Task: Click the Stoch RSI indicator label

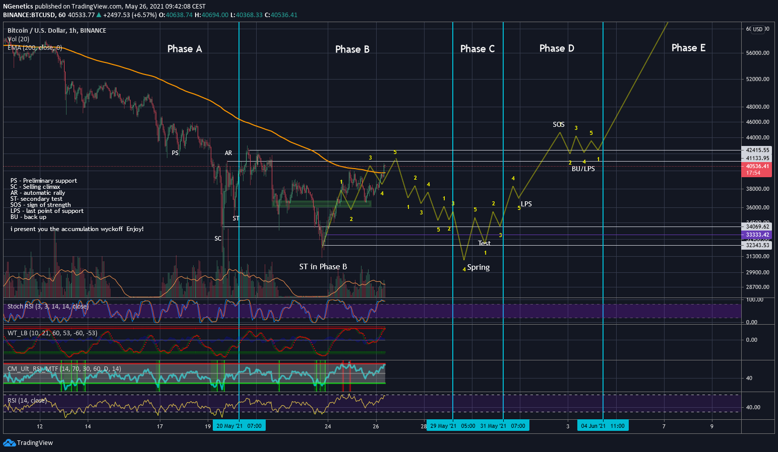Action: pos(48,306)
